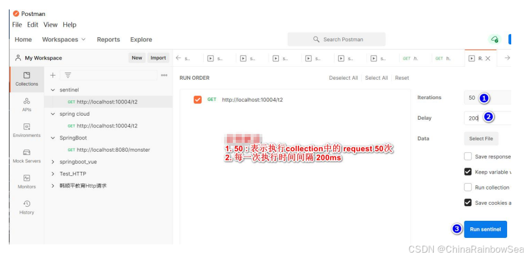Enable Run collection without stored cookies checkbox
The width and height of the screenshot is (526, 258).
click(x=467, y=187)
